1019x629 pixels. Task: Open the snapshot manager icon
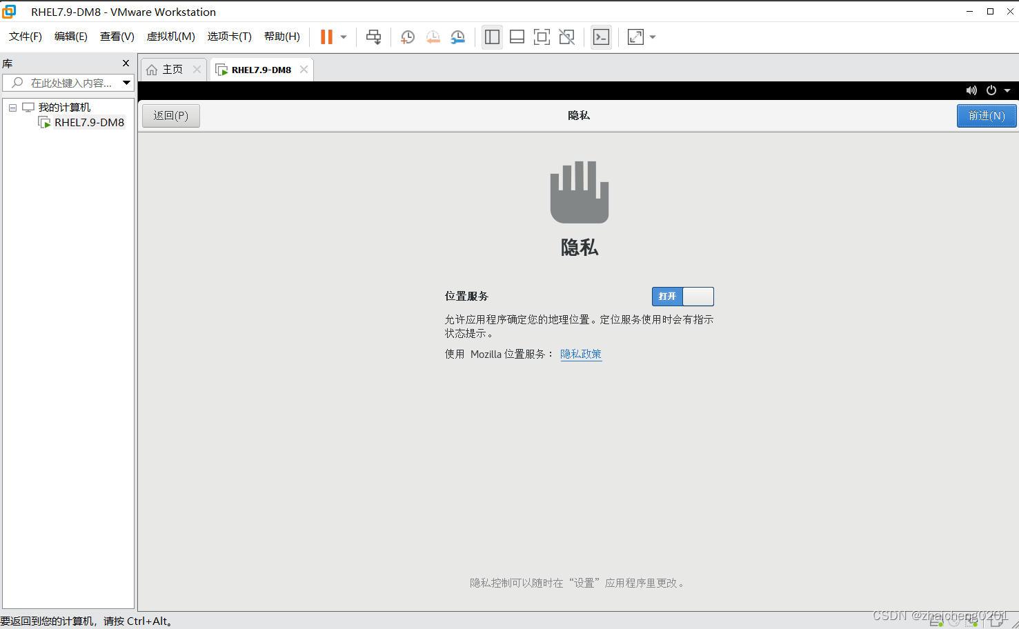click(x=458, y=37)
